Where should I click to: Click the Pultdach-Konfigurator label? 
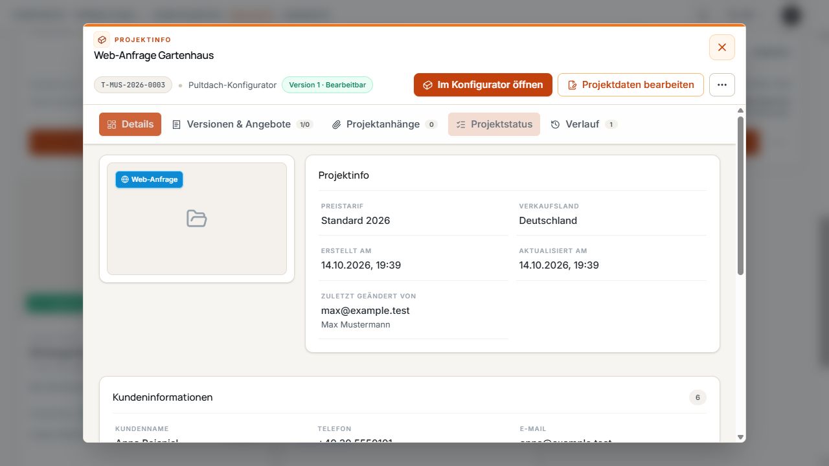click(233, 85)
